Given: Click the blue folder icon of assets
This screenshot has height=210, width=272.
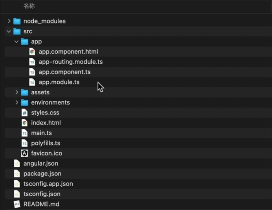Looking at the screenshot, I should click(x=25, y=92).
